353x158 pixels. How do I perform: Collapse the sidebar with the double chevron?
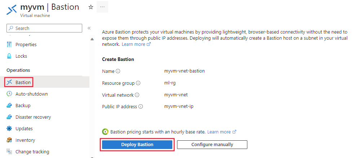(89, 28)
